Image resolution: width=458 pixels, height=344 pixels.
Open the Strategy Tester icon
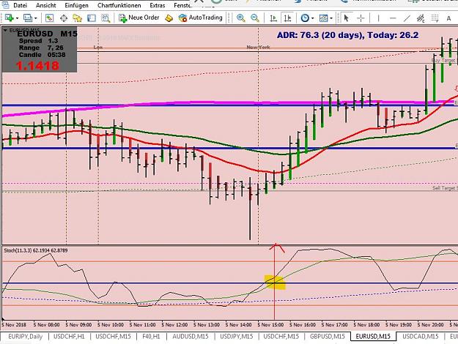[106, 18]
